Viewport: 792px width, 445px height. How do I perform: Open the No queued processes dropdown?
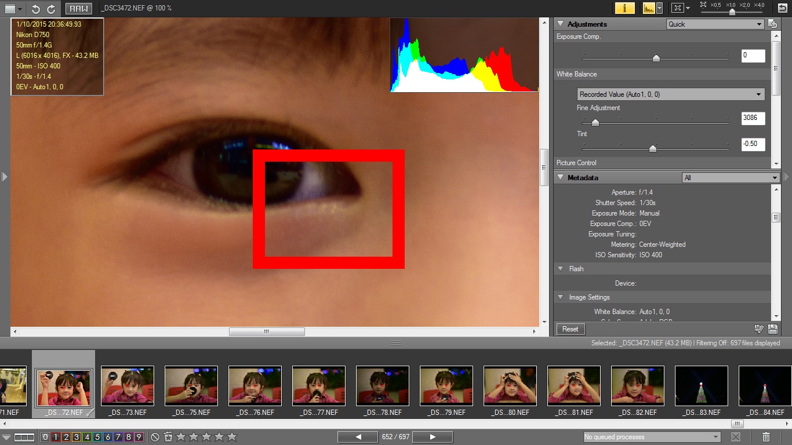(x=652, y=437)
